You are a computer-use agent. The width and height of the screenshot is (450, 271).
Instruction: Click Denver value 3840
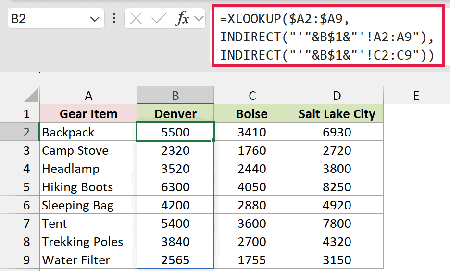click(175, 242)
